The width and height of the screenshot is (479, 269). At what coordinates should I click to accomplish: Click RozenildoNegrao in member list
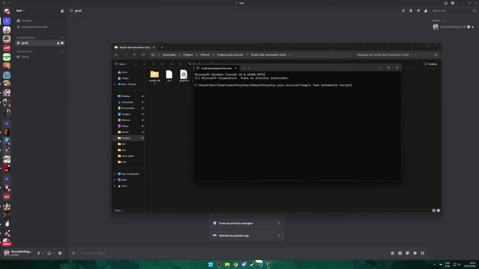(453, 27)
